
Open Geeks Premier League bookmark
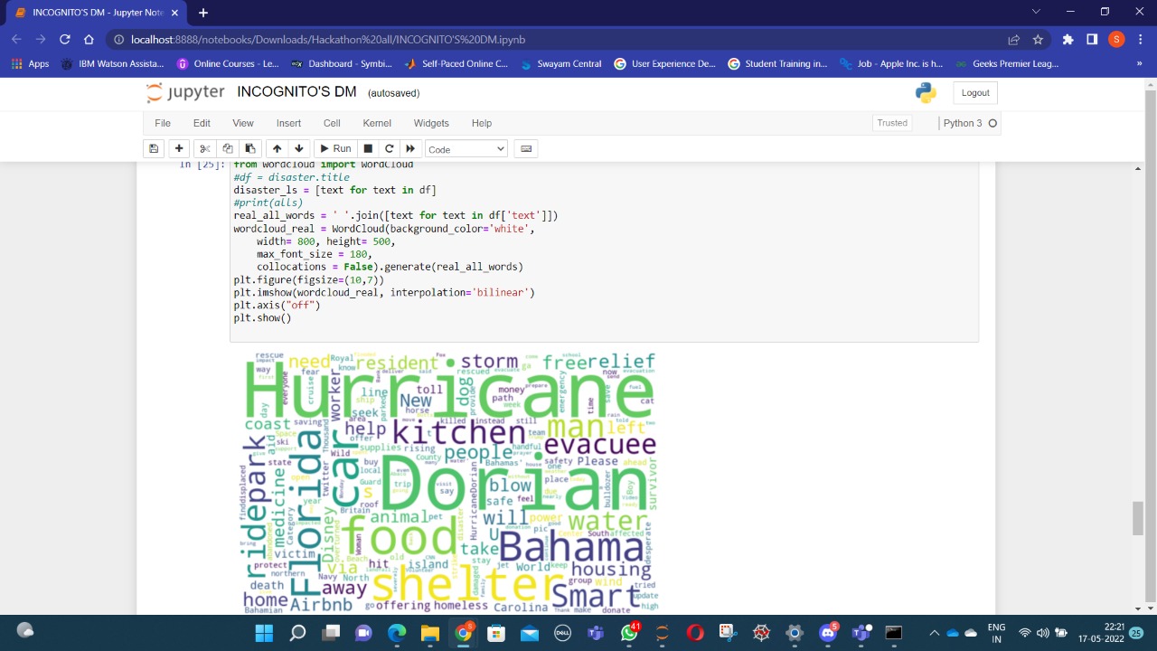point(1006,63)
